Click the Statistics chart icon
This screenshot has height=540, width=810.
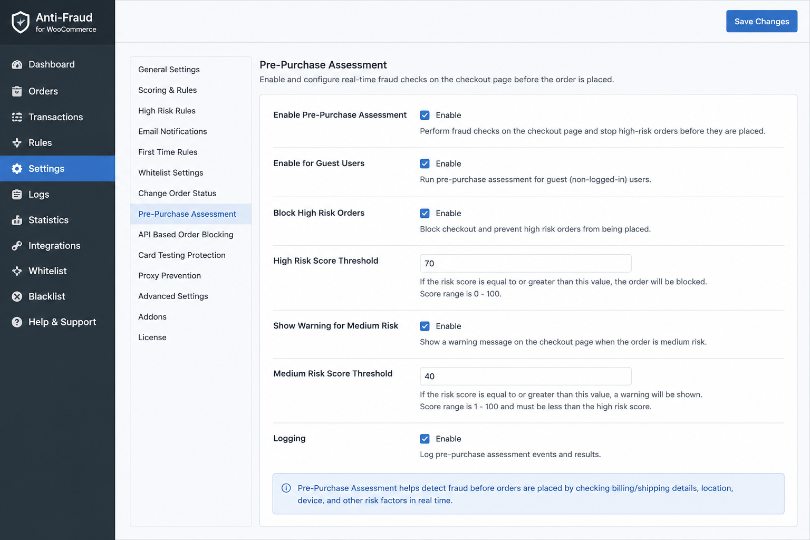click(17, 220)
